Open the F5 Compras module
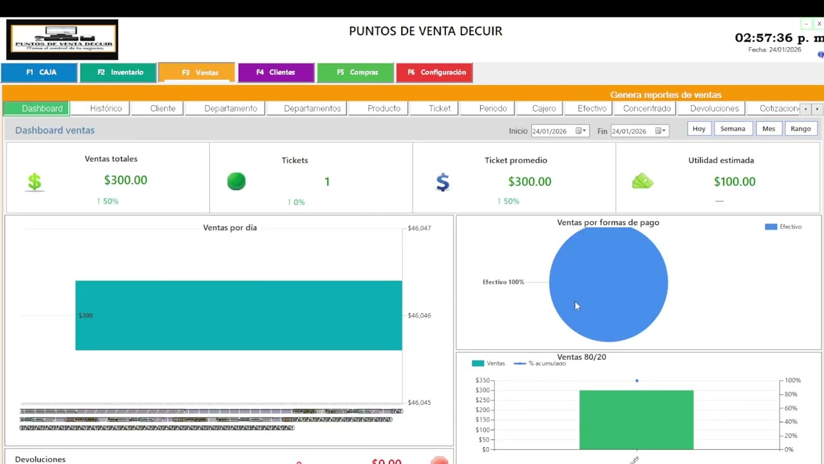This screenshot has width=824, height=464. click(355, 72)
